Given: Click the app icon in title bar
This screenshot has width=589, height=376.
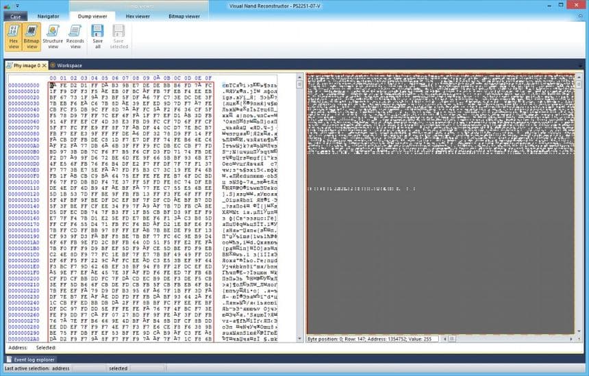Looking at the screenshot, I should [5, 4].
